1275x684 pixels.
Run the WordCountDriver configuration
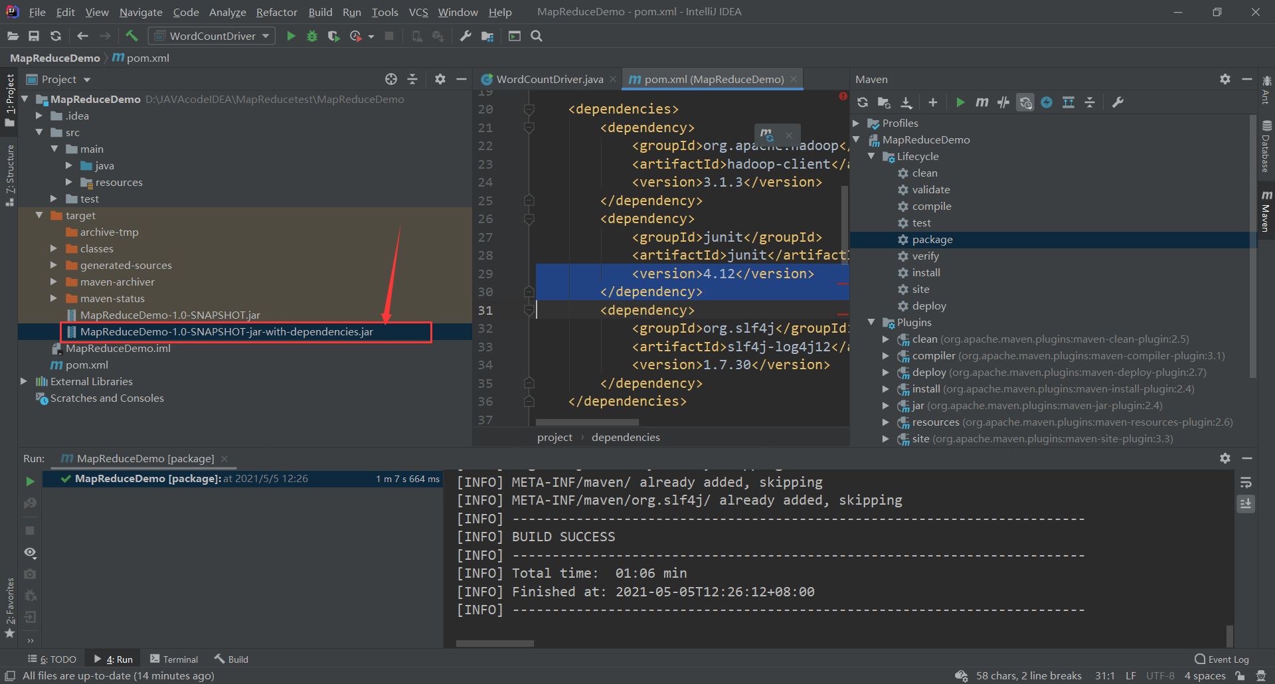click(x=291, y=36)
